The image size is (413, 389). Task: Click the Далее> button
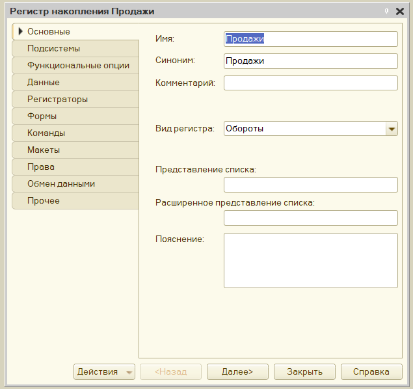coord(237,371)
